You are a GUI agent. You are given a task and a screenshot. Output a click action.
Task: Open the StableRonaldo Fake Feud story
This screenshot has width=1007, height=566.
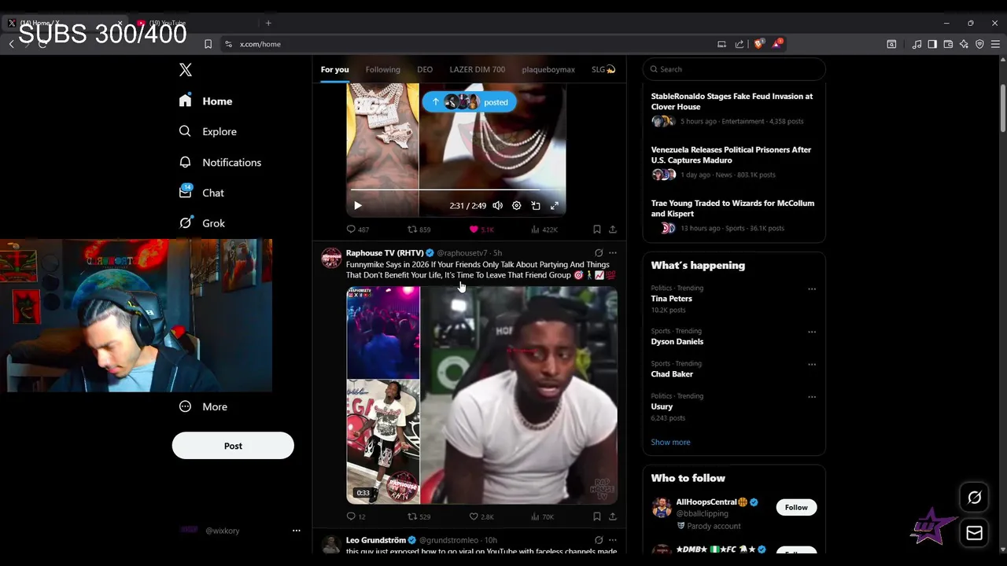click(x=734, y=108)
